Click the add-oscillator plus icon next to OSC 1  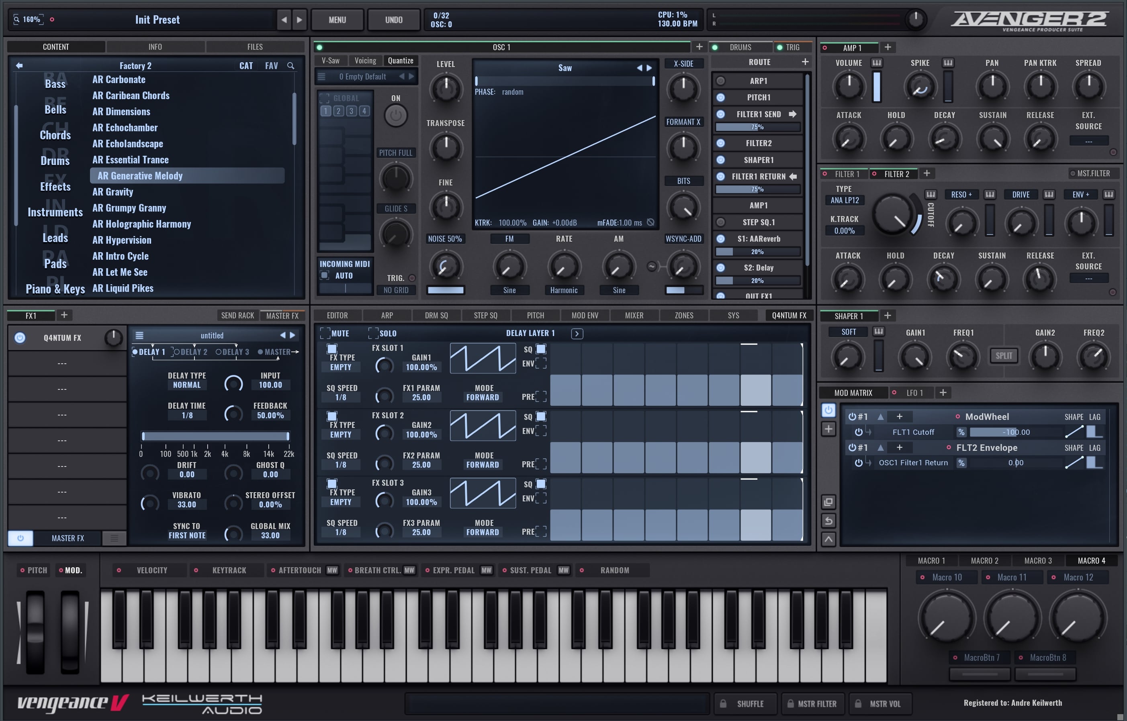coord(699,47)
